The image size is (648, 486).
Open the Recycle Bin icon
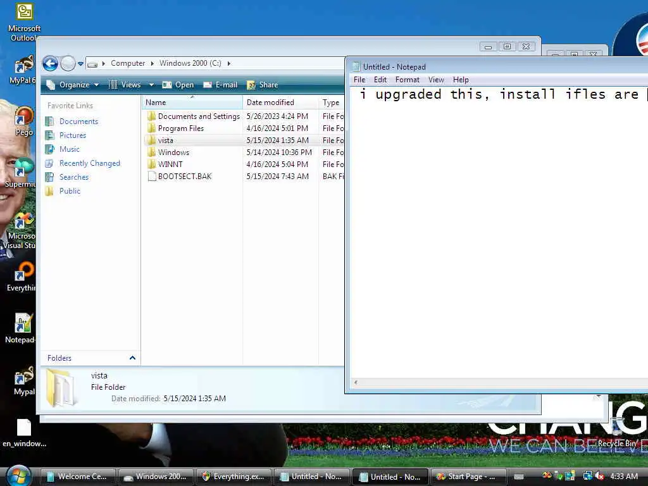click(x=618, y=433)
